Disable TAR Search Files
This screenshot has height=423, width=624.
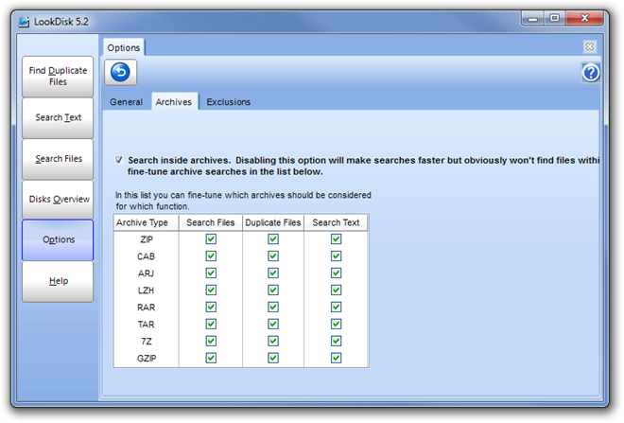[211, 325]
